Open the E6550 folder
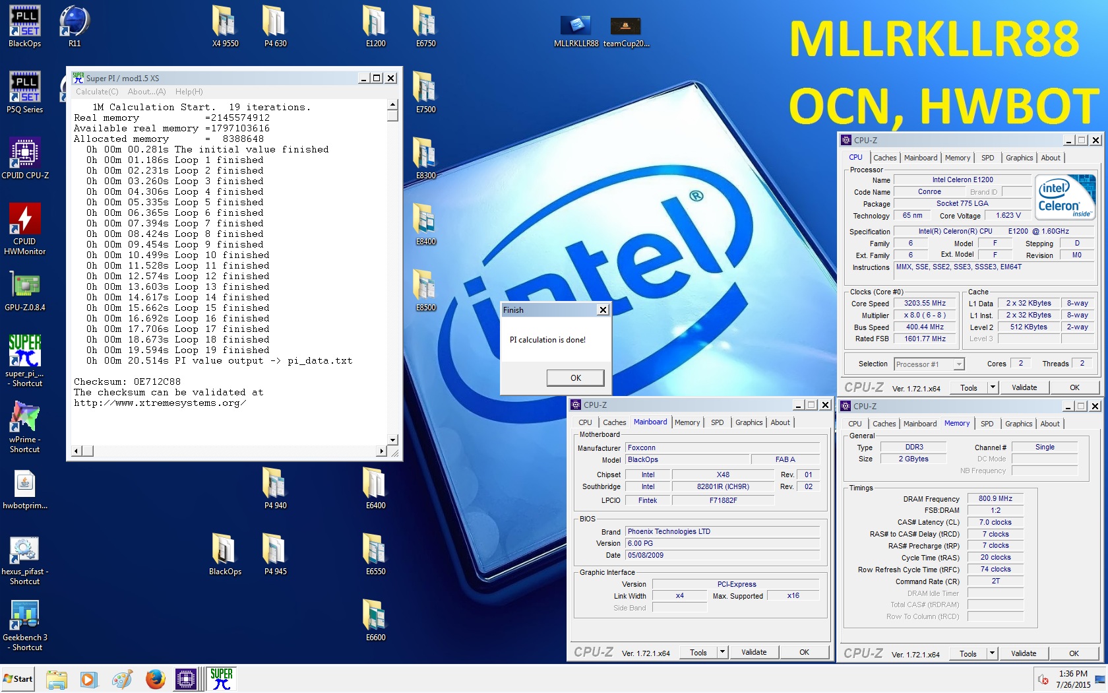The height and width of the screenshot is (693, 1108). click(375, 554)
